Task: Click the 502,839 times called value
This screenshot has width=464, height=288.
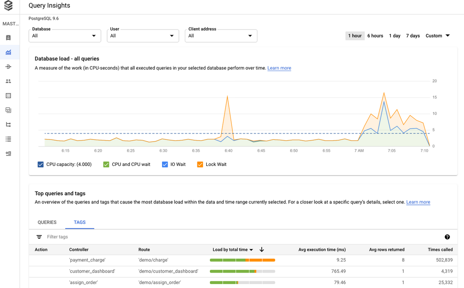Action: 444,260
